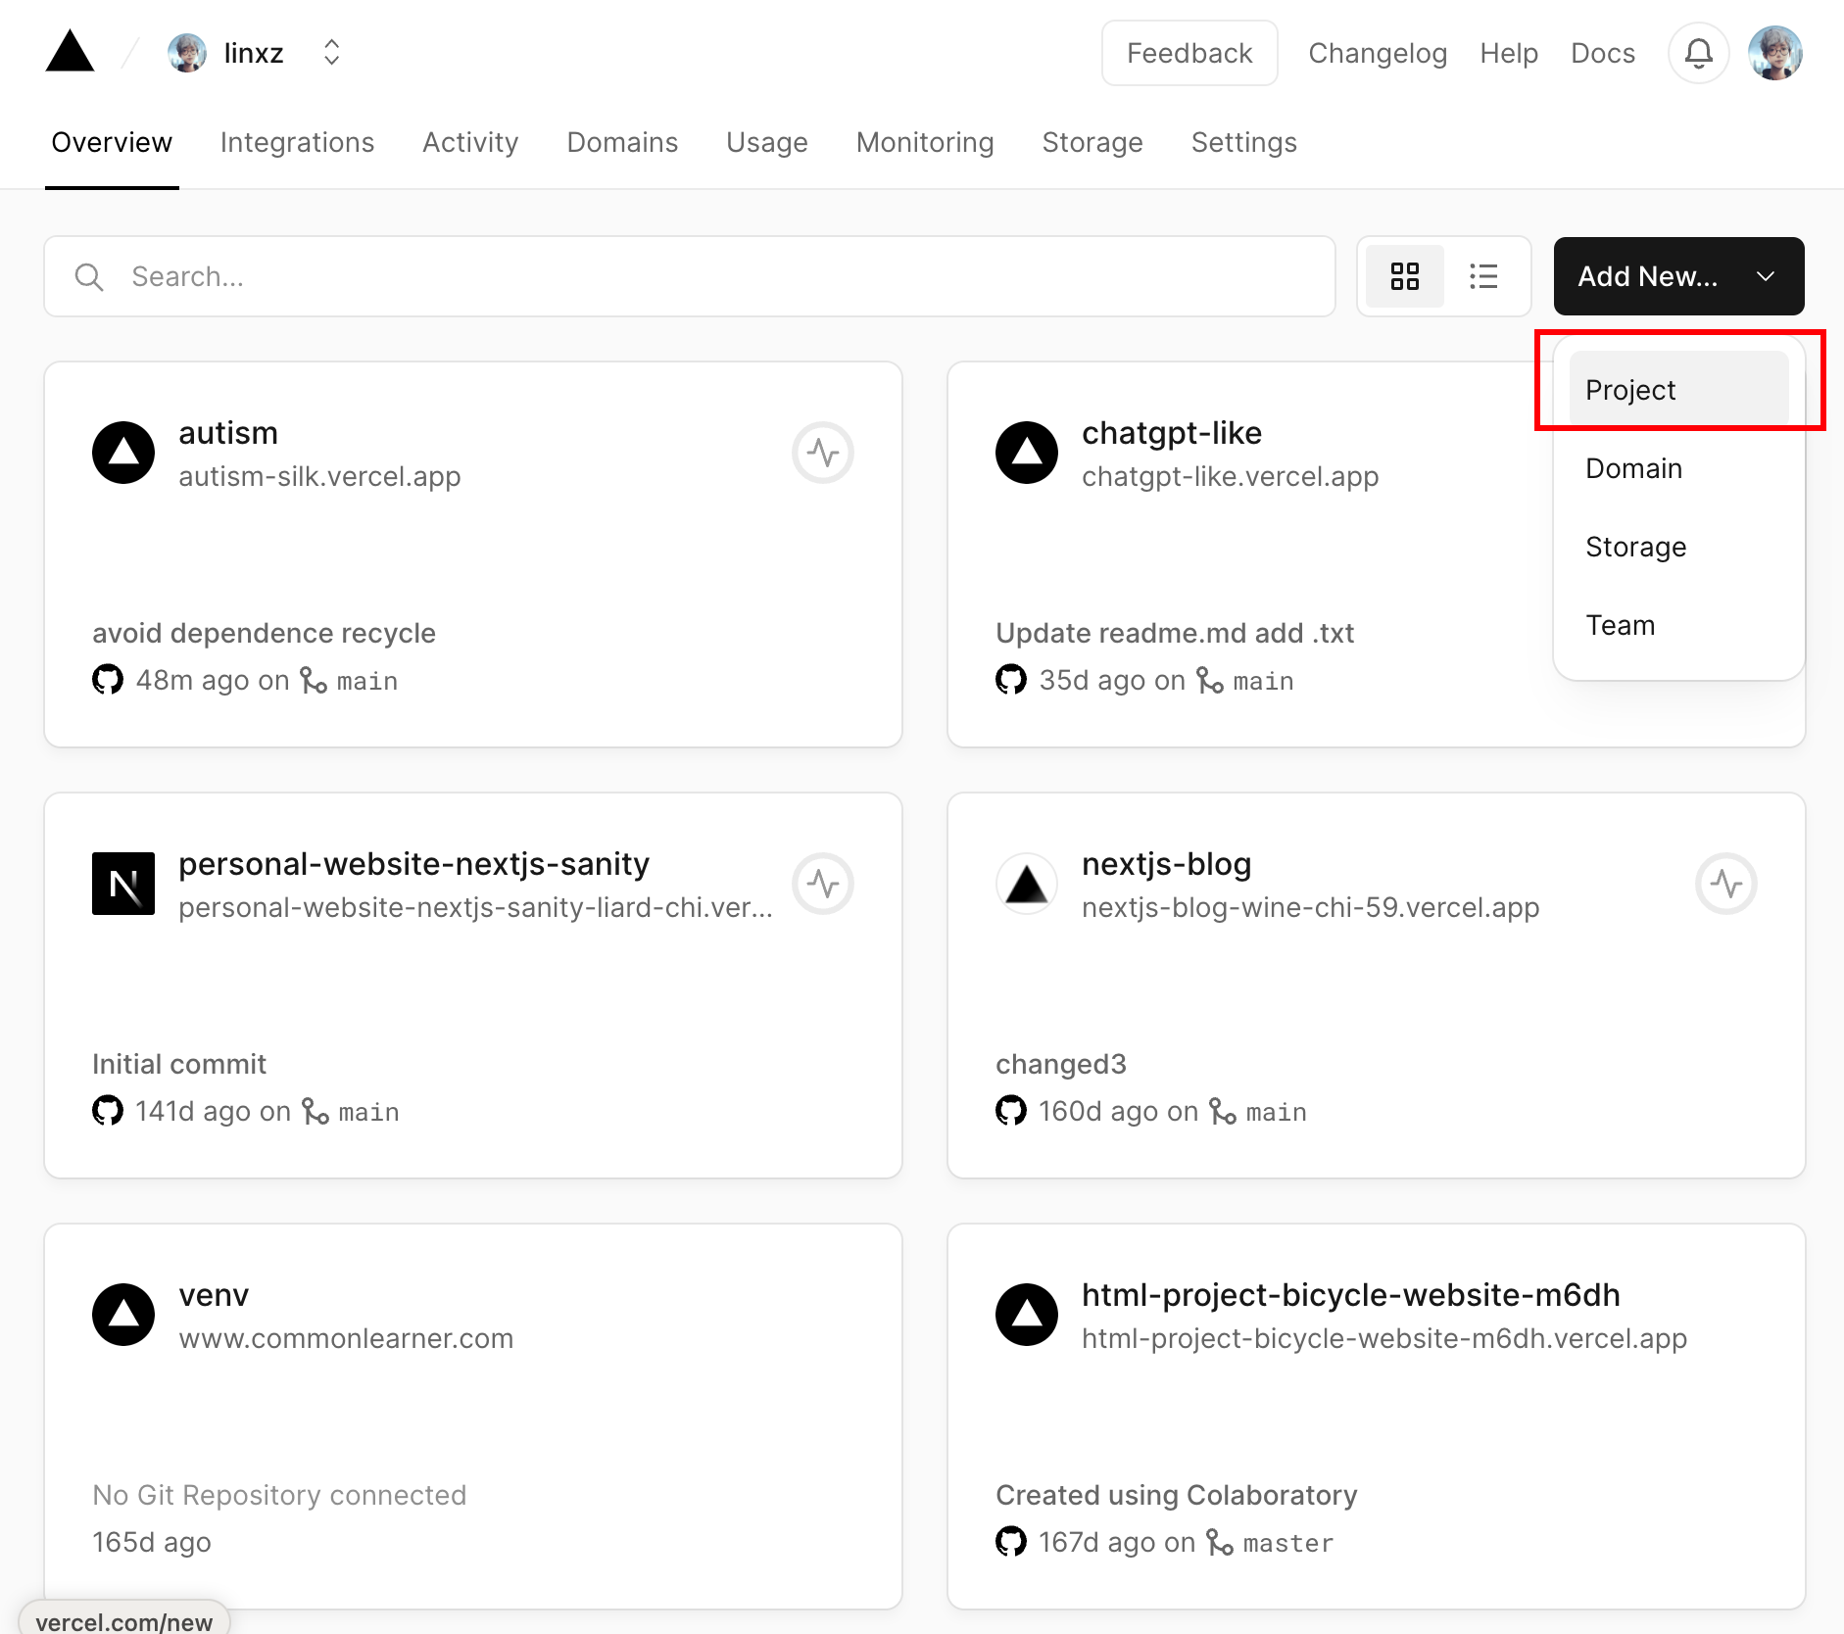Click GitHub icon on html-project-bicycle-website card
This screenshot has width=1844, height=1634.
[1011, 1541]
